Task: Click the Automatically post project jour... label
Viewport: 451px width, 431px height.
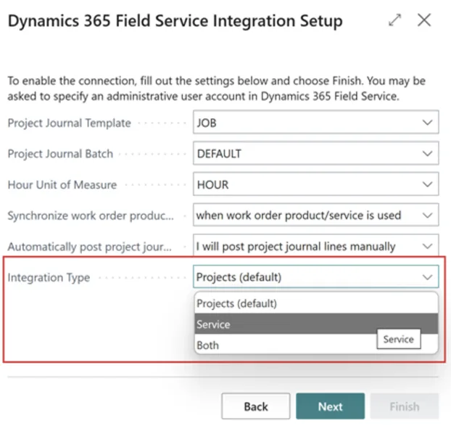Action: tap(90, 247)
